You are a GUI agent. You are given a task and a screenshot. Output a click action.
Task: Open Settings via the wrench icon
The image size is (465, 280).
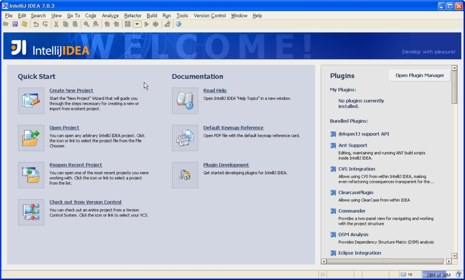click(x=167, y=24)
